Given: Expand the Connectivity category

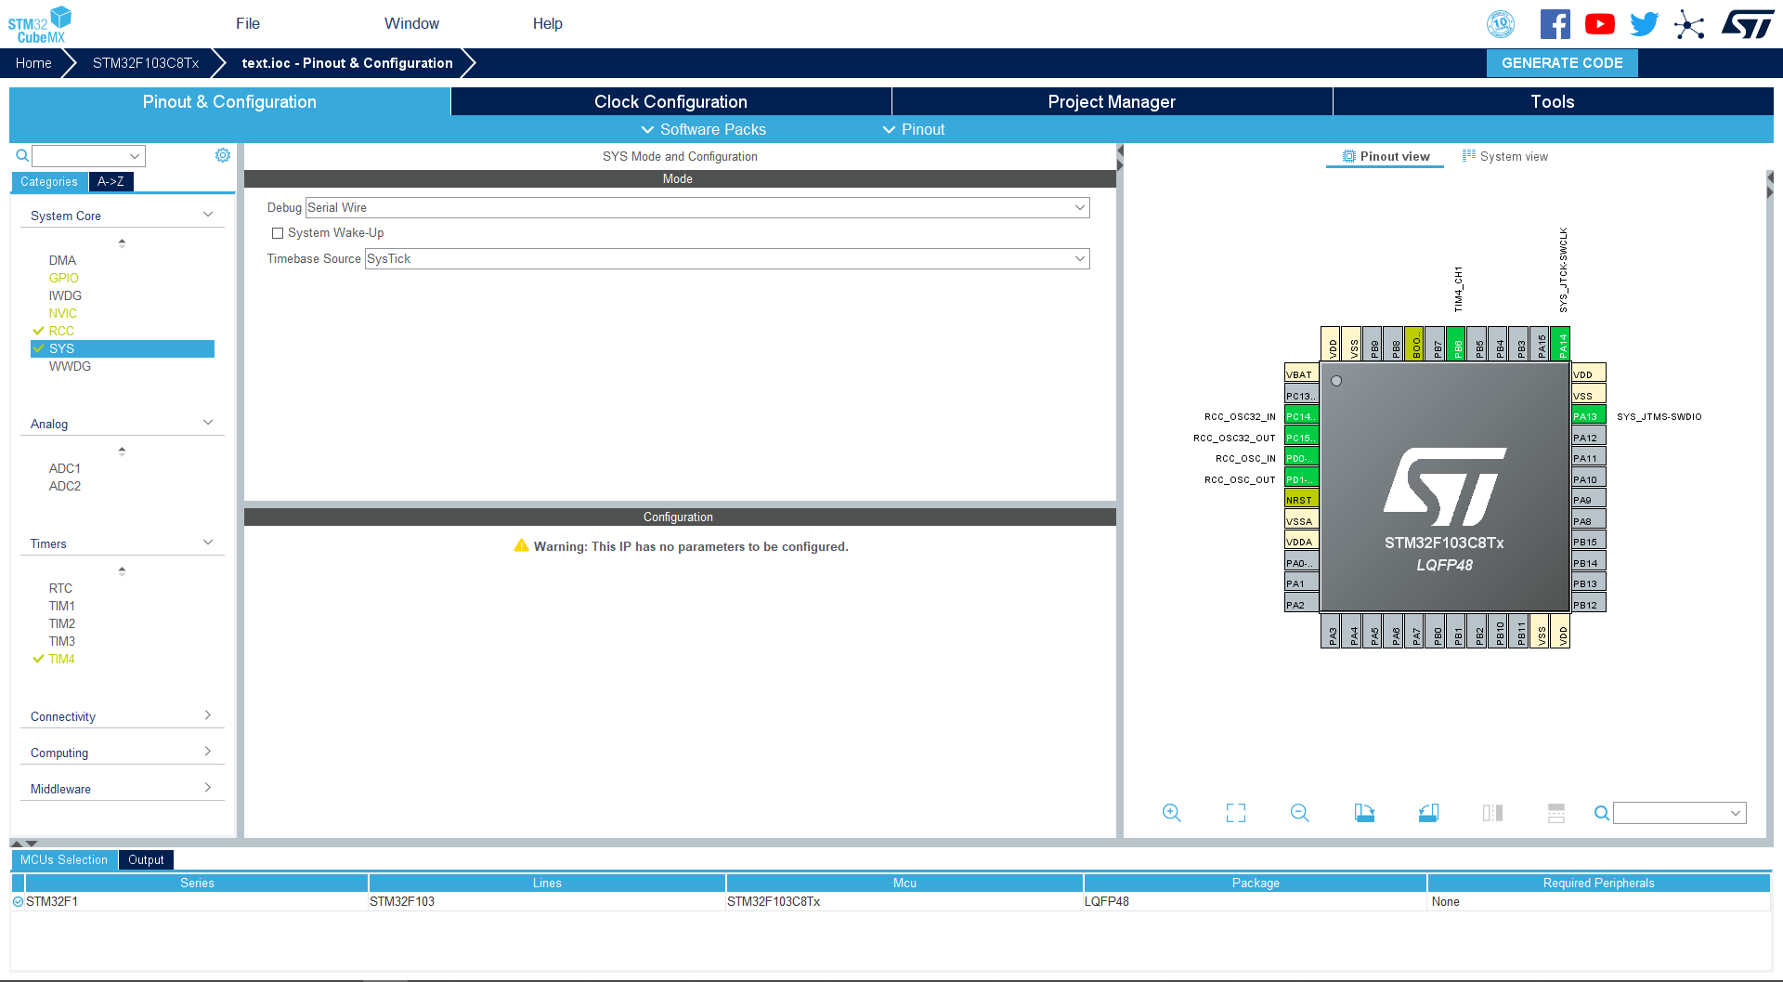Looking at the screenshot, I should point(208,715).
